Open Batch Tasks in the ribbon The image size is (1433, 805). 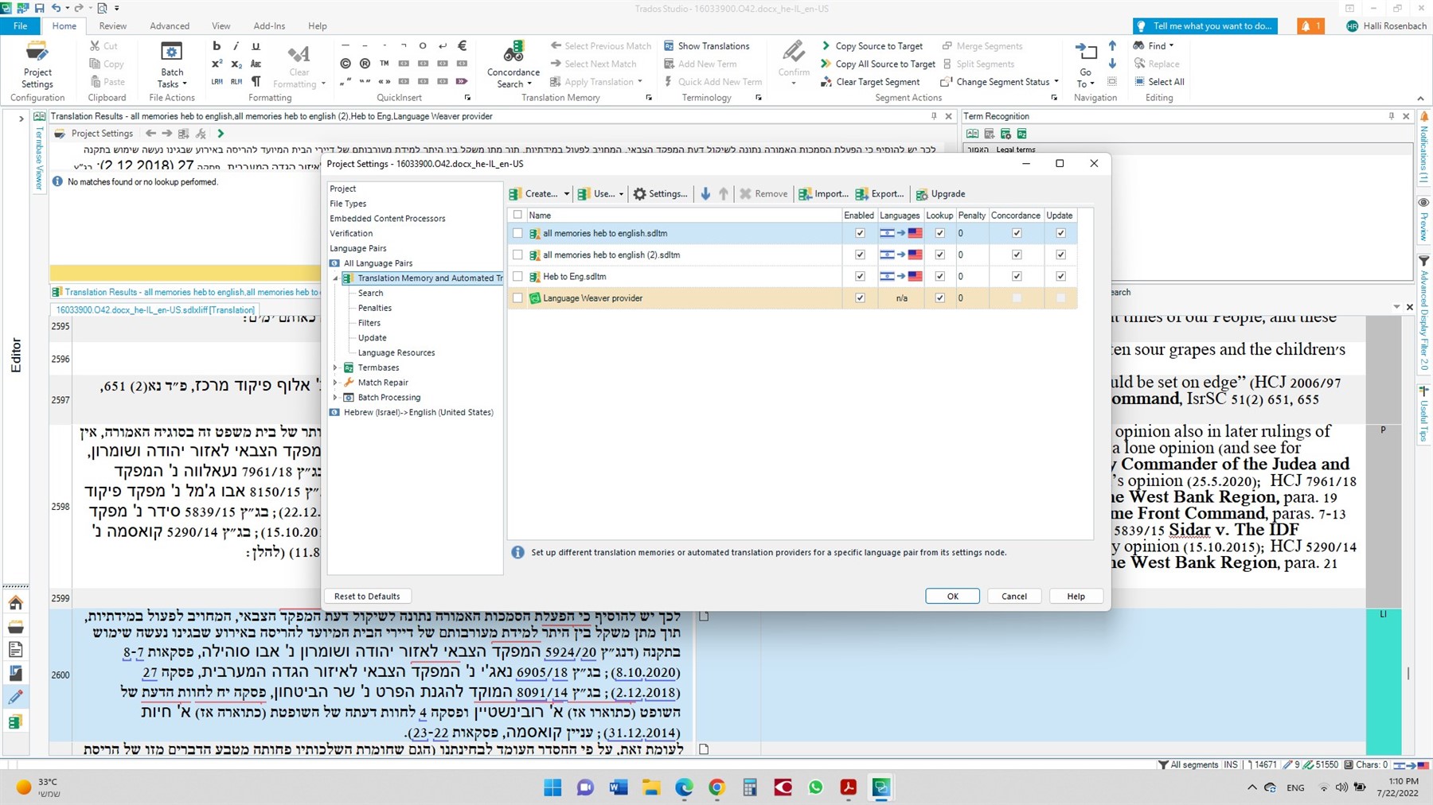point(172,65)
